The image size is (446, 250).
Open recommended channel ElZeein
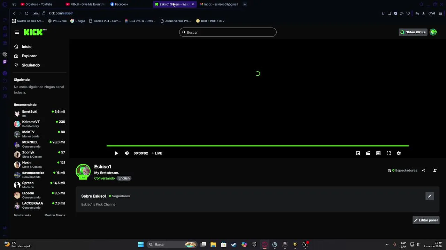39,195
